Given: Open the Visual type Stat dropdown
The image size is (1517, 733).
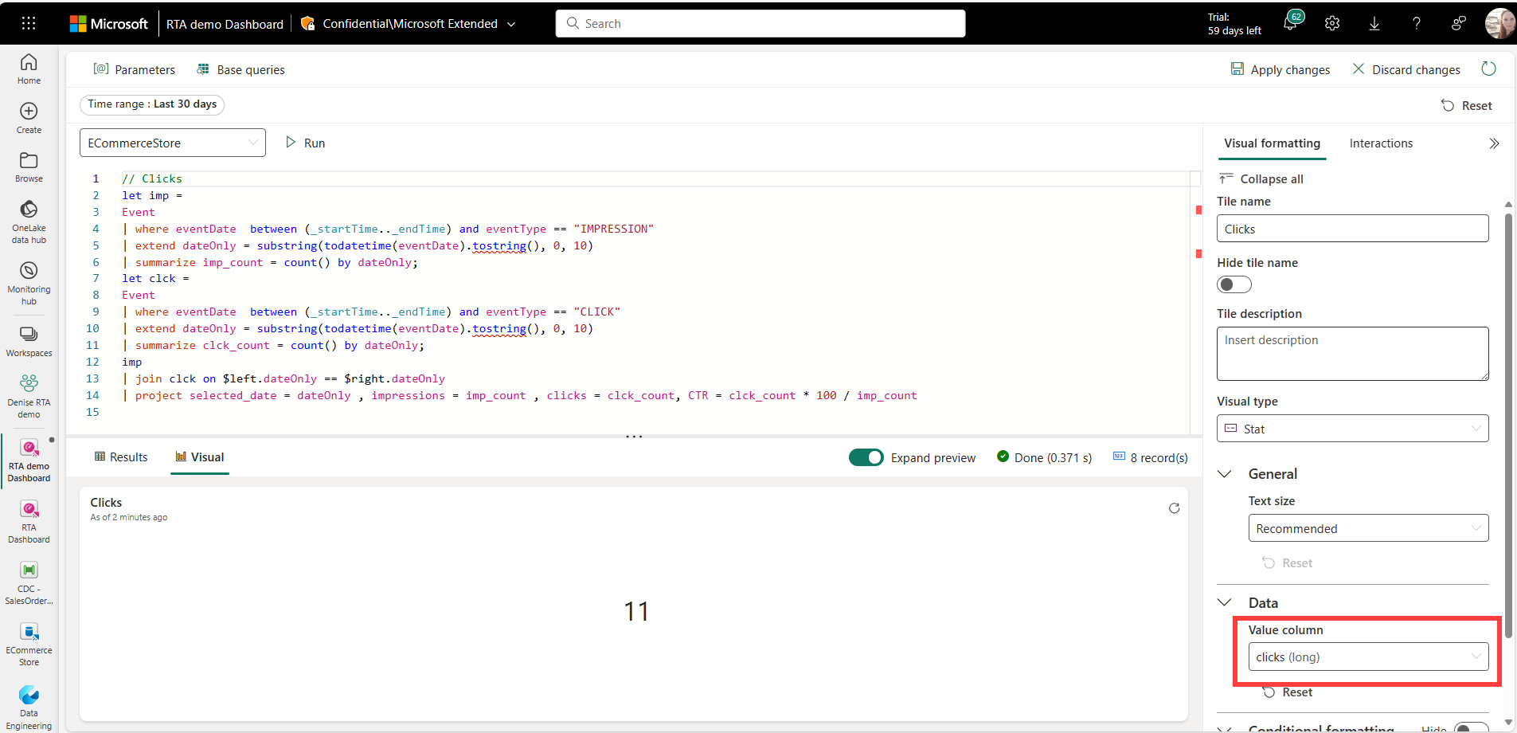Looking at the screenshot, I should click(x=1352, y=429).
